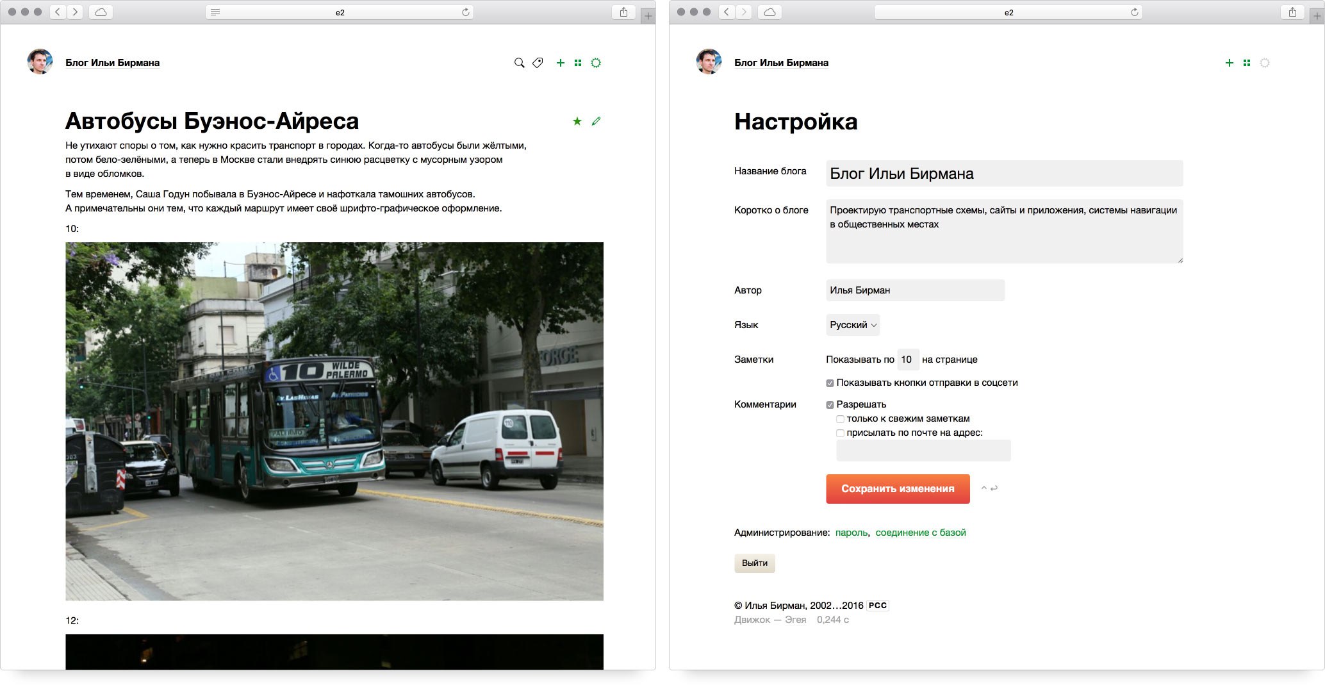
Task: Open the Автобусы Буэнос-Айреса post title
Action: [x=212, y=121]
